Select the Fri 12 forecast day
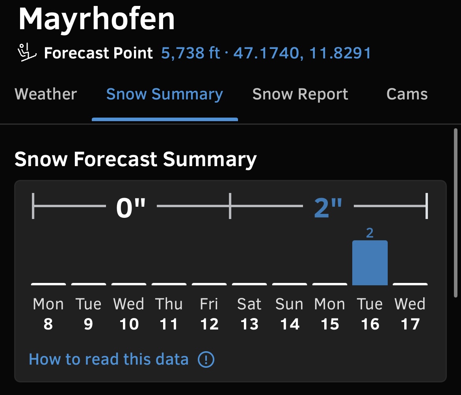 209,314
